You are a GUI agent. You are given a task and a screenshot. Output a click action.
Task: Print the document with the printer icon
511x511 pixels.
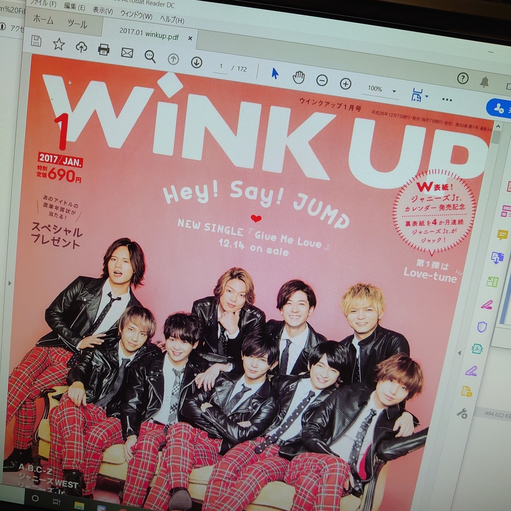tap(103, 50)
